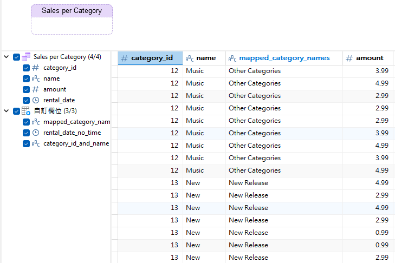This screenshot has height=263, width=395.
Task: Uncheck the category_id_and_name checkbox
Action: coord(26,143)
